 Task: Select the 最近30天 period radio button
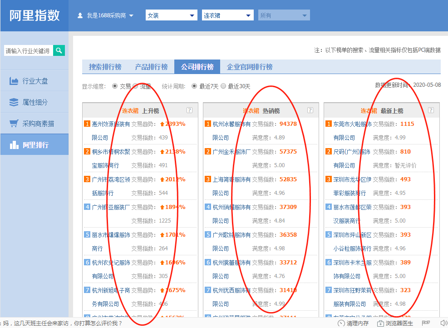pyautogui.click(x=223, y=86)
